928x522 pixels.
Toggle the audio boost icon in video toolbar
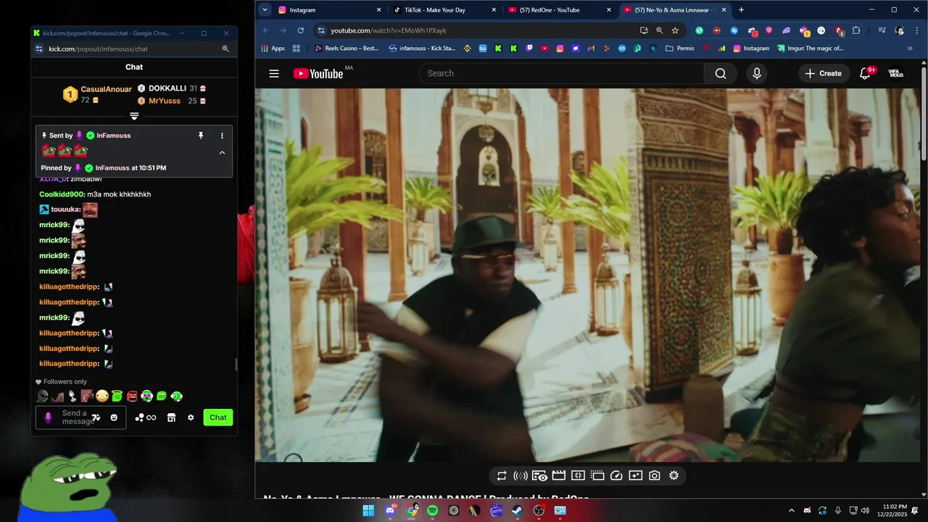520,476
